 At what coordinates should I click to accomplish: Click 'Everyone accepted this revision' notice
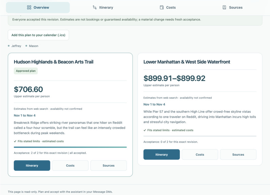(107, 20)
